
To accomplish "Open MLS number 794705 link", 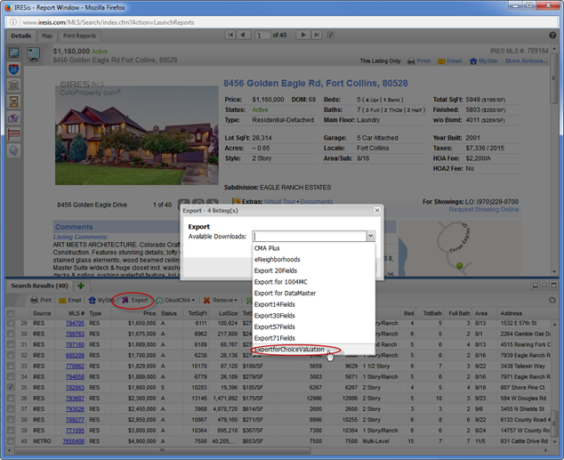I will click(x=75, y=323).
